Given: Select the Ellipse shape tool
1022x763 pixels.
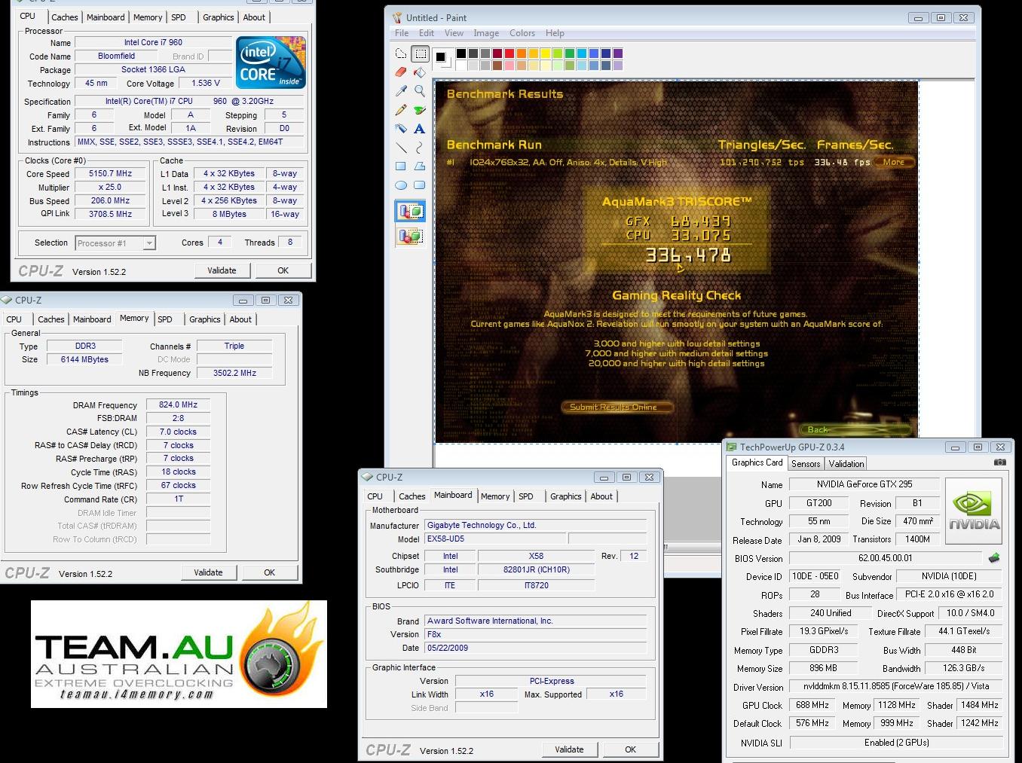Looking at the screenshot, I should 401,185.
